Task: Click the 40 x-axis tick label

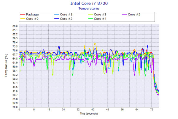Action: 93,109
